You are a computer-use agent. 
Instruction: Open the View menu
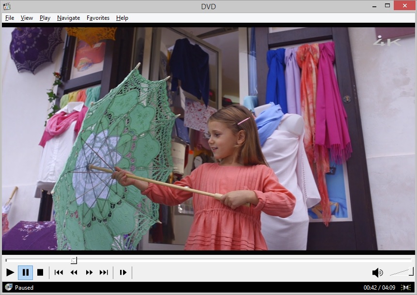coord(27,18)
